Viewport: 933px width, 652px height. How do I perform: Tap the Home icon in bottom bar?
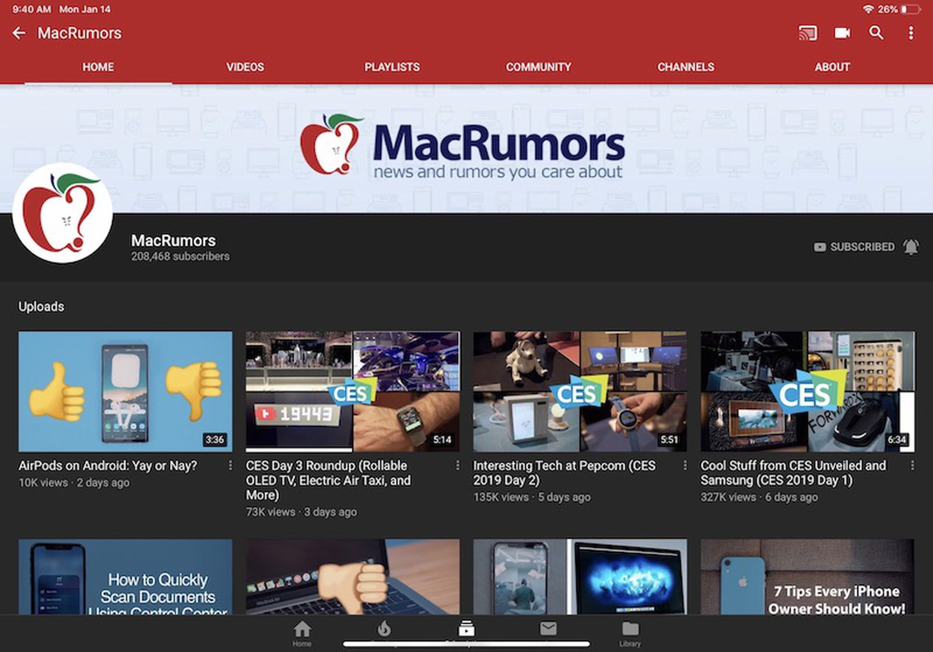302,632
